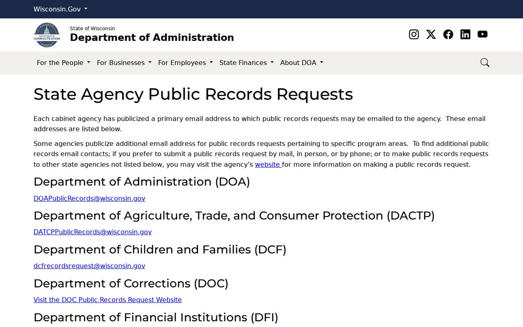
Task: Open the LinkedIn social icon
Action: (465, 34)
